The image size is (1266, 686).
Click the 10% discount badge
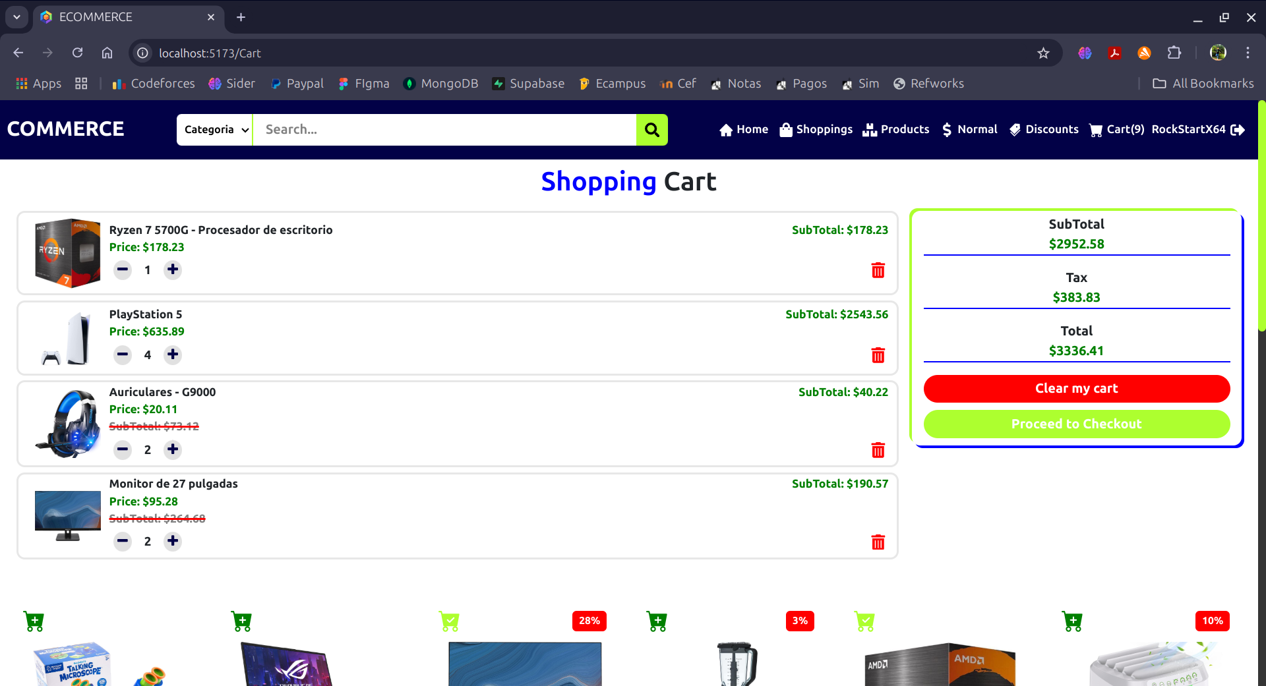[1212, 621]
